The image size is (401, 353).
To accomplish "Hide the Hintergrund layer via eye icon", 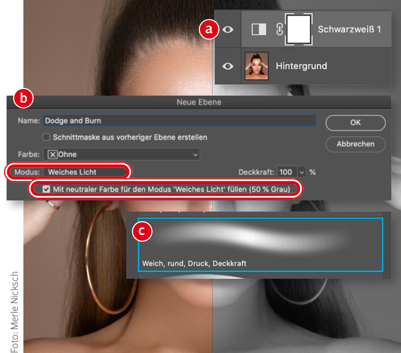I will (x=227, y=66).
